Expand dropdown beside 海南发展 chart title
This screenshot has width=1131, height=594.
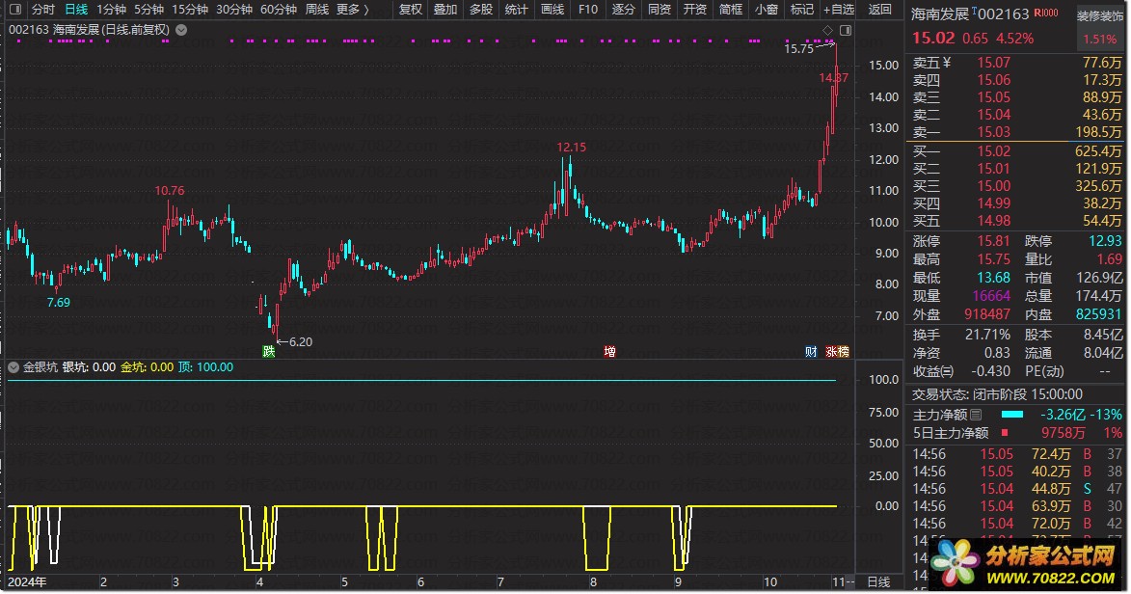click(x=182, y=30)
